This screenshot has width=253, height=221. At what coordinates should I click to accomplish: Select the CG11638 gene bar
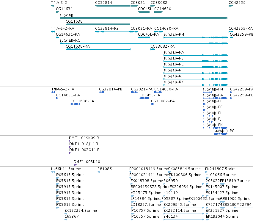[x=98, y=24]
